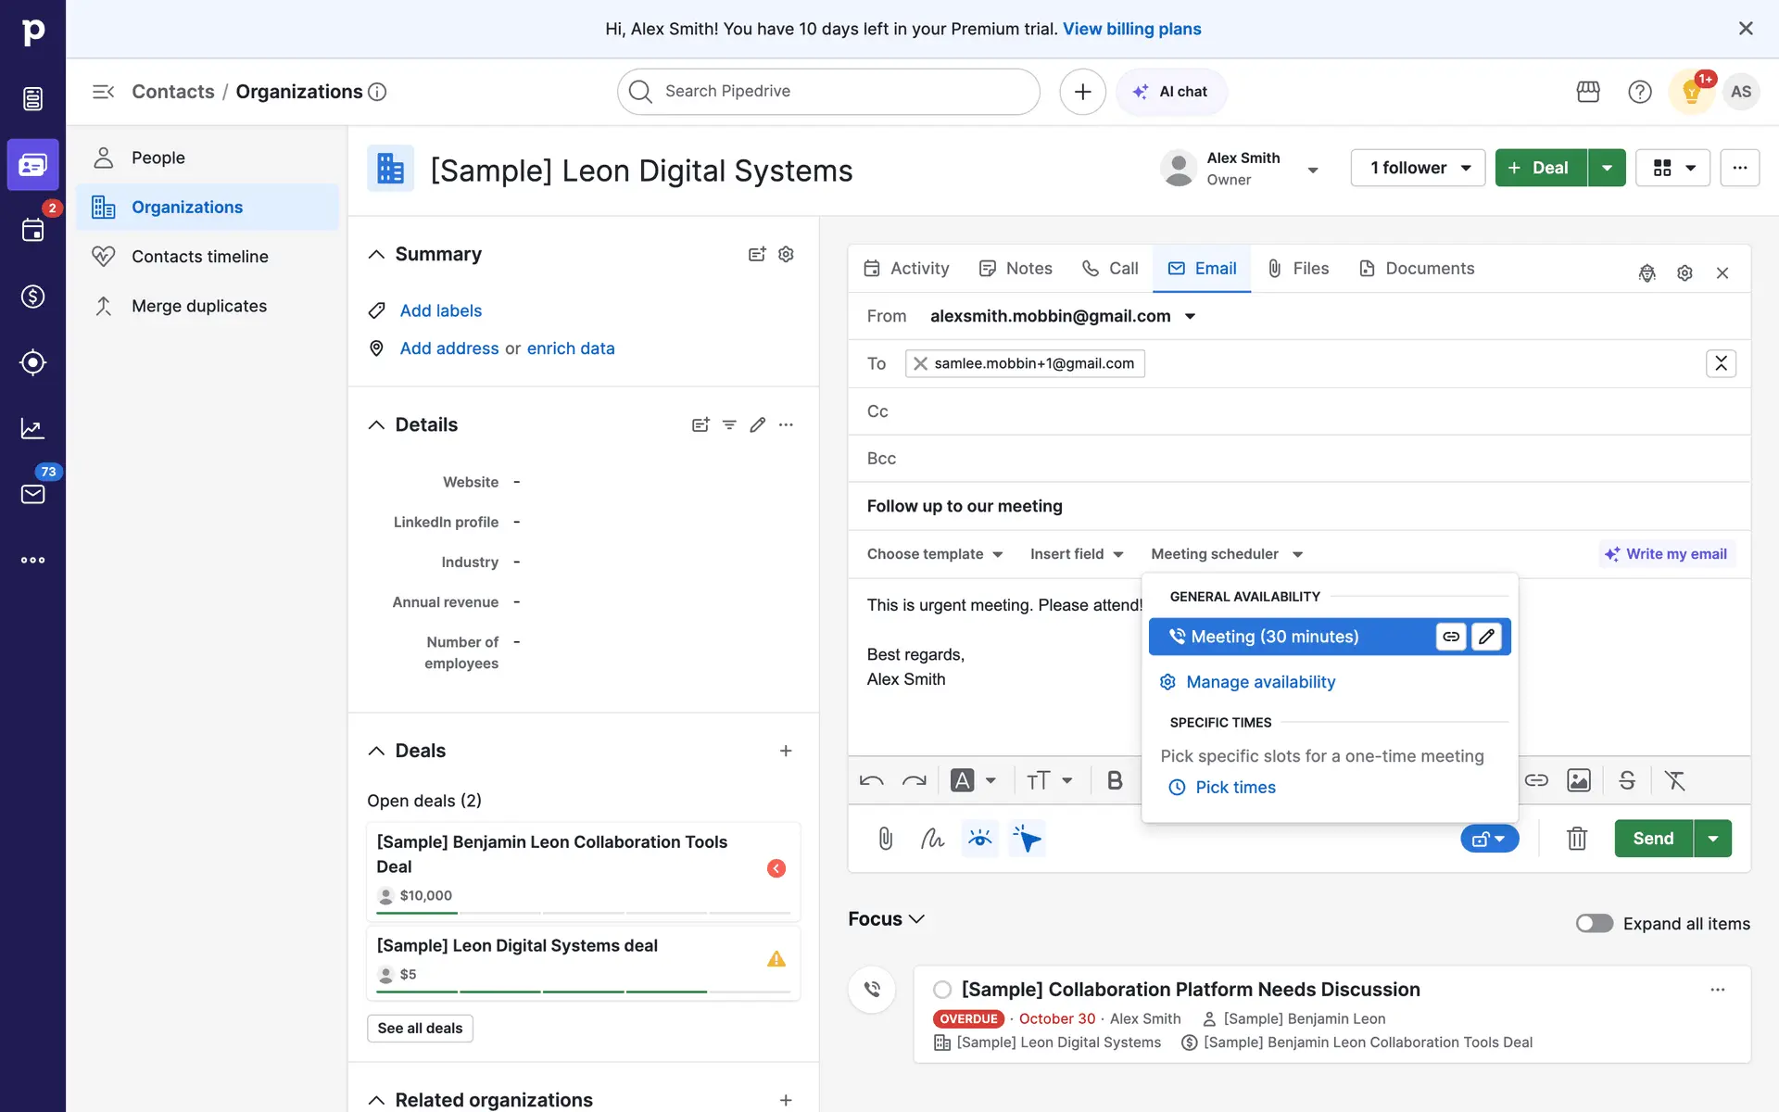Open the Choose template dropdown
The height and width of the screenshot is (1112, 1779).
[935, 554]
